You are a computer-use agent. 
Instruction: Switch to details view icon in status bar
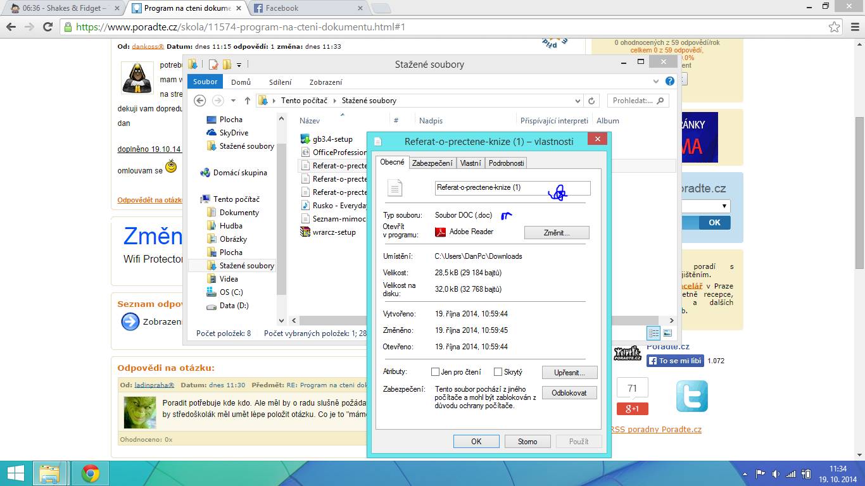tap(654, 333)
